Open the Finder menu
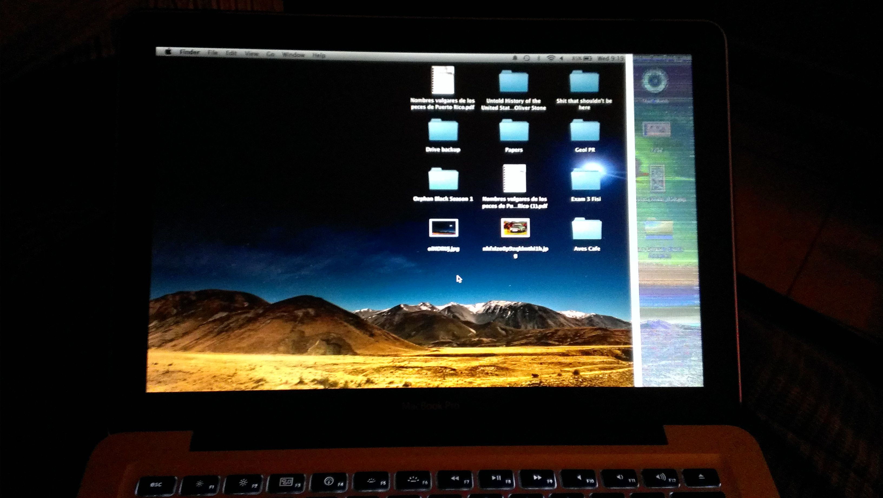This screenshot has height=498, width=883. pyautogui.click(x=190, y=53)
